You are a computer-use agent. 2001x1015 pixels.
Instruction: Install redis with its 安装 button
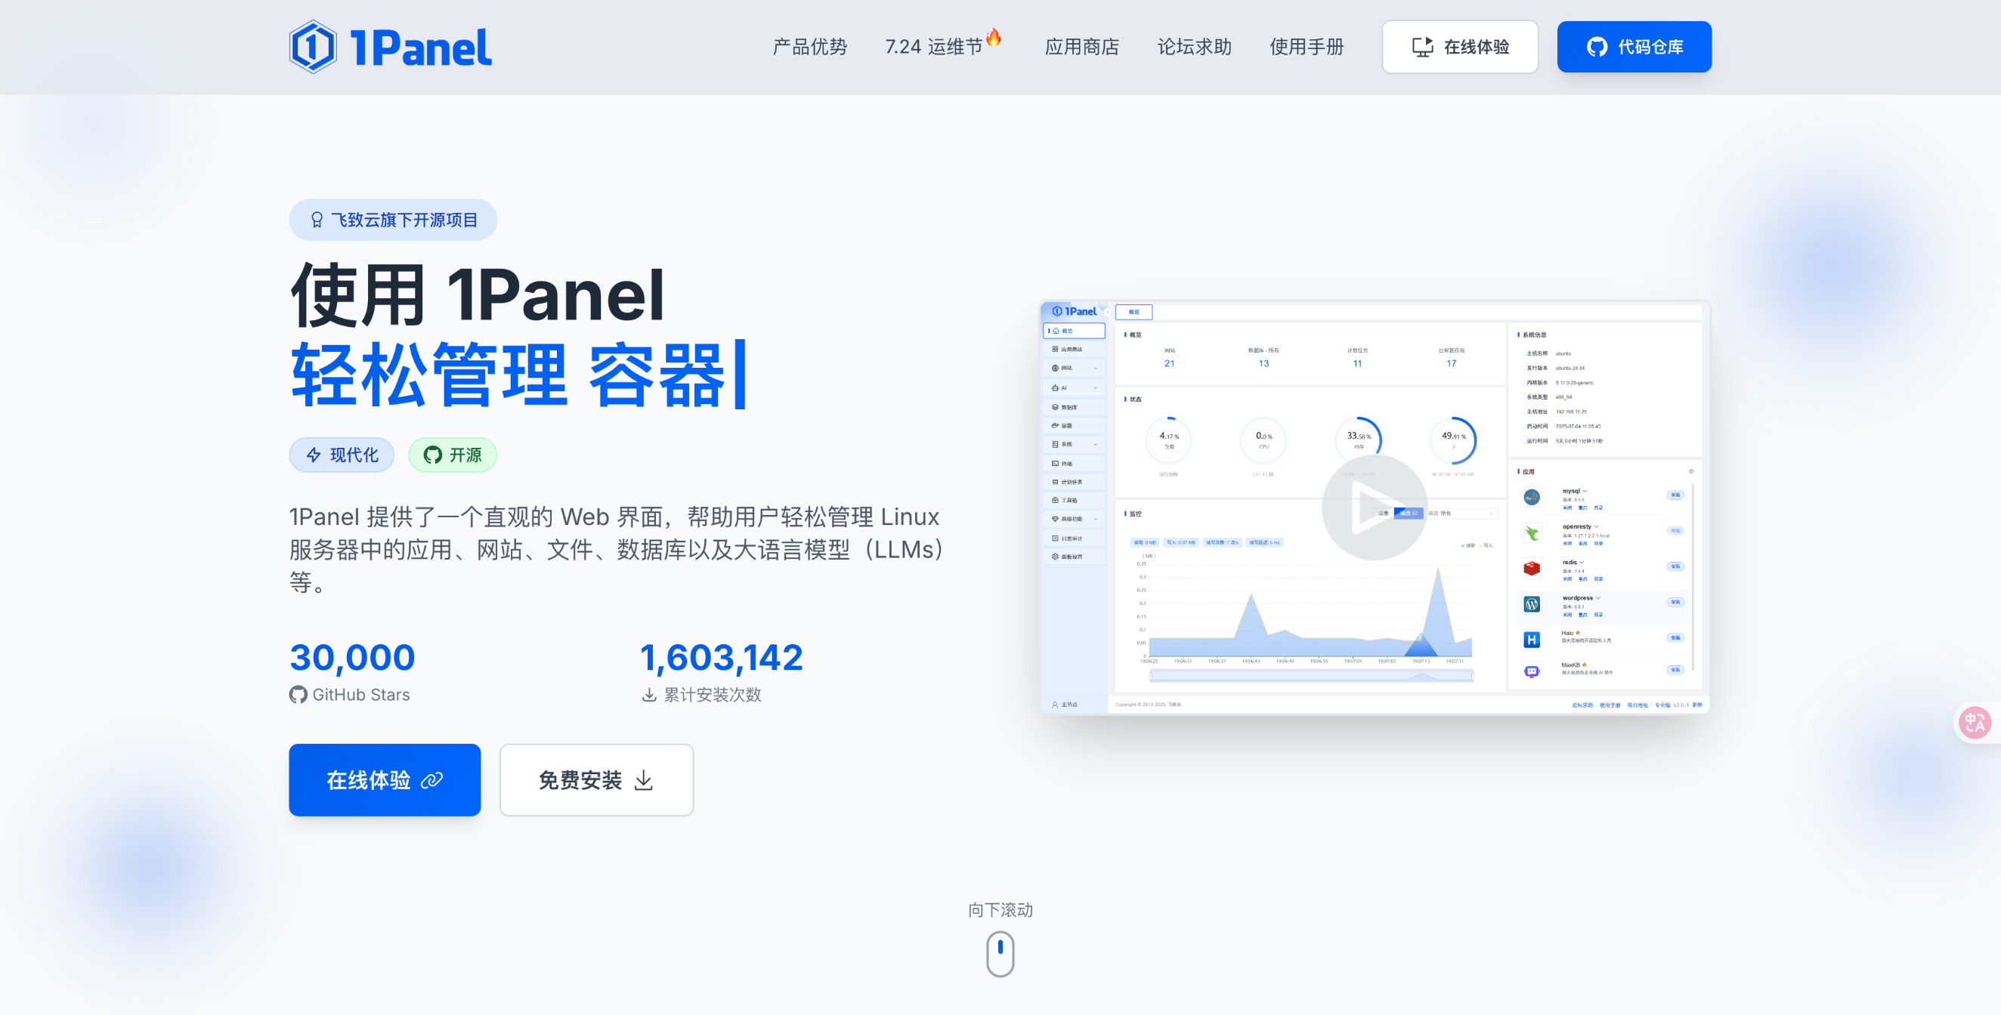tap(1676, 566)
